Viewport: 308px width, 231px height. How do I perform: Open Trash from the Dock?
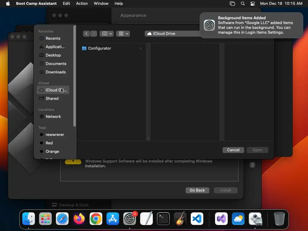click(279, 219)
